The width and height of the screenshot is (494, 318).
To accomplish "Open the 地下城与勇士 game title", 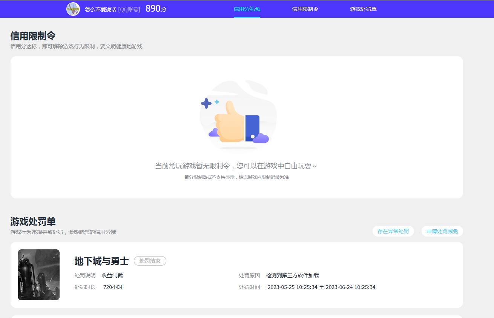I will 101,261.
